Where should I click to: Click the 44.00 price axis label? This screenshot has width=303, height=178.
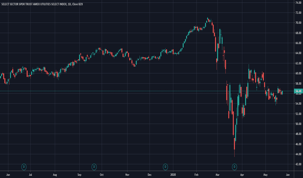click(298, 154)
